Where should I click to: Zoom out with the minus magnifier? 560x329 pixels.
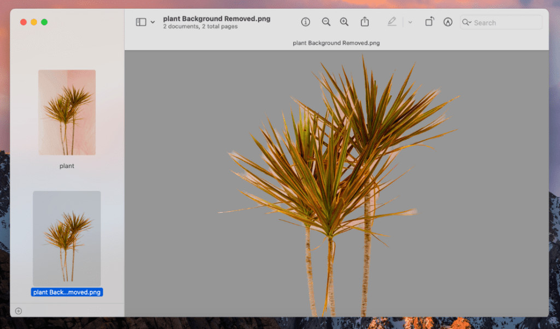[326, 22]
